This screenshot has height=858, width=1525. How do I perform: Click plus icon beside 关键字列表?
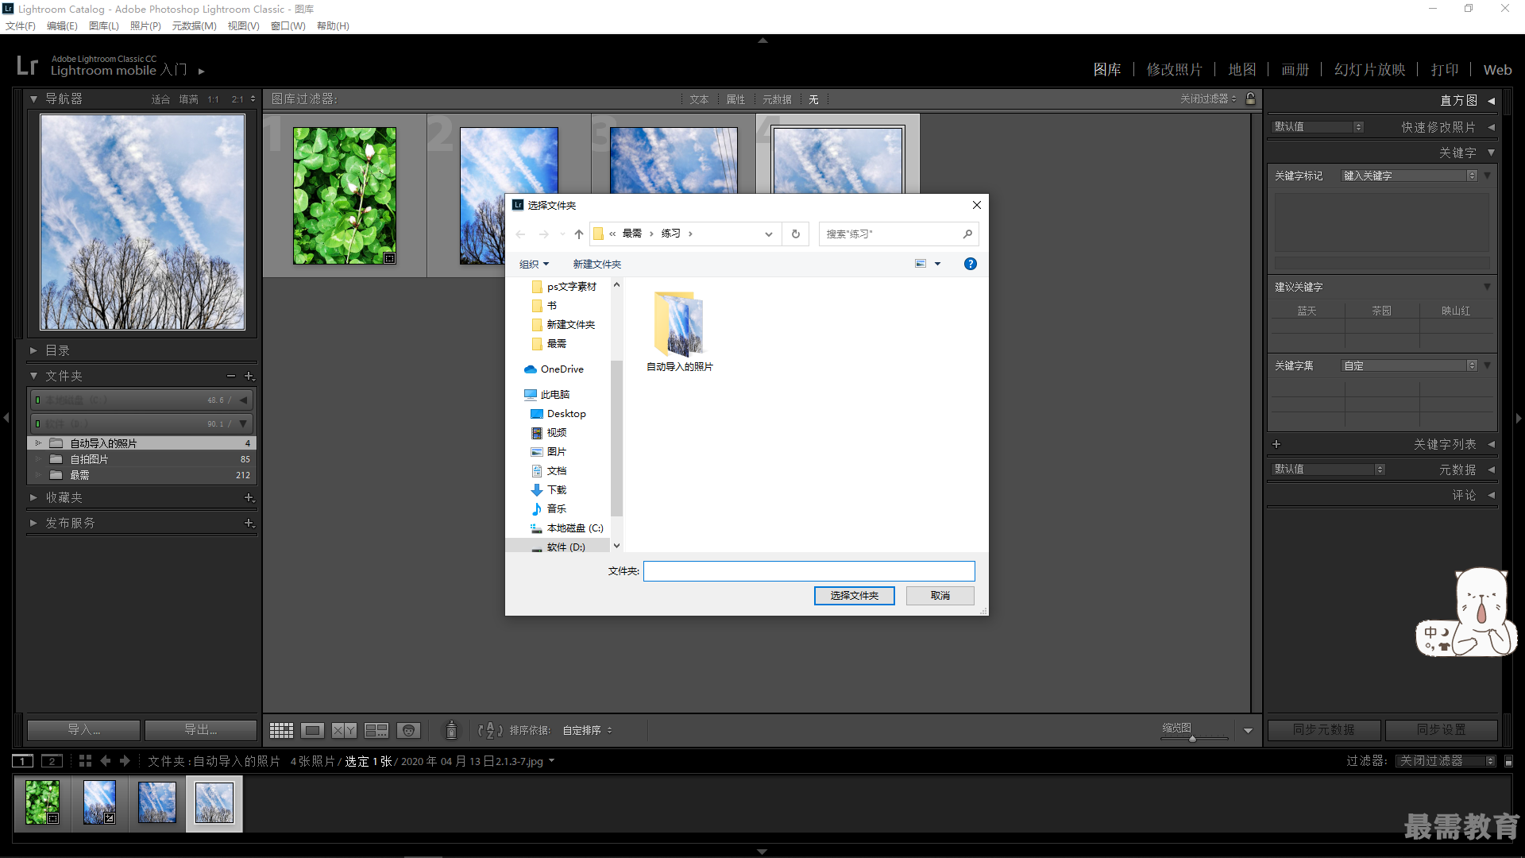[1276, 444]
